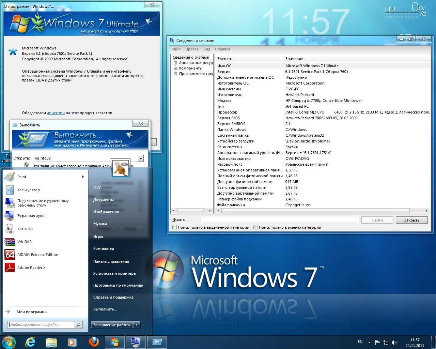This screenshot has height=349, width=436.
Task: Open Устройства и принтеры
Action: (115, 273)
